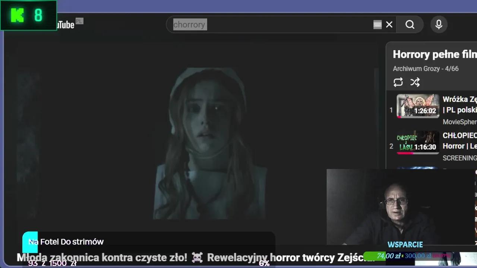Toggle shuffle playlist
The width and height of the screenshot is (477, 268).
[x=415, y=82]
